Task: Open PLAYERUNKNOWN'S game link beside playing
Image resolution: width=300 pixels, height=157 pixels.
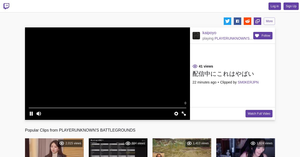Action: 234,38
